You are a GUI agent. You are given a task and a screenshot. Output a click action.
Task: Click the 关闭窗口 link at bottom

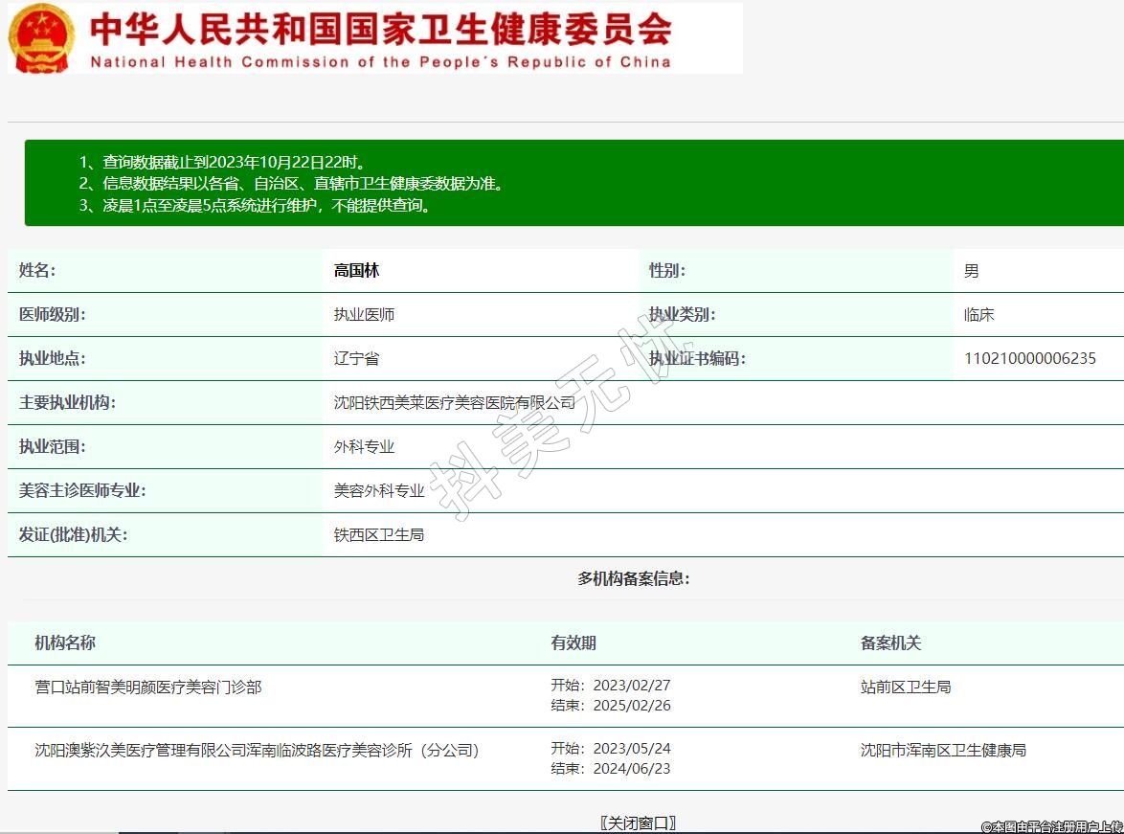[638, 823]
